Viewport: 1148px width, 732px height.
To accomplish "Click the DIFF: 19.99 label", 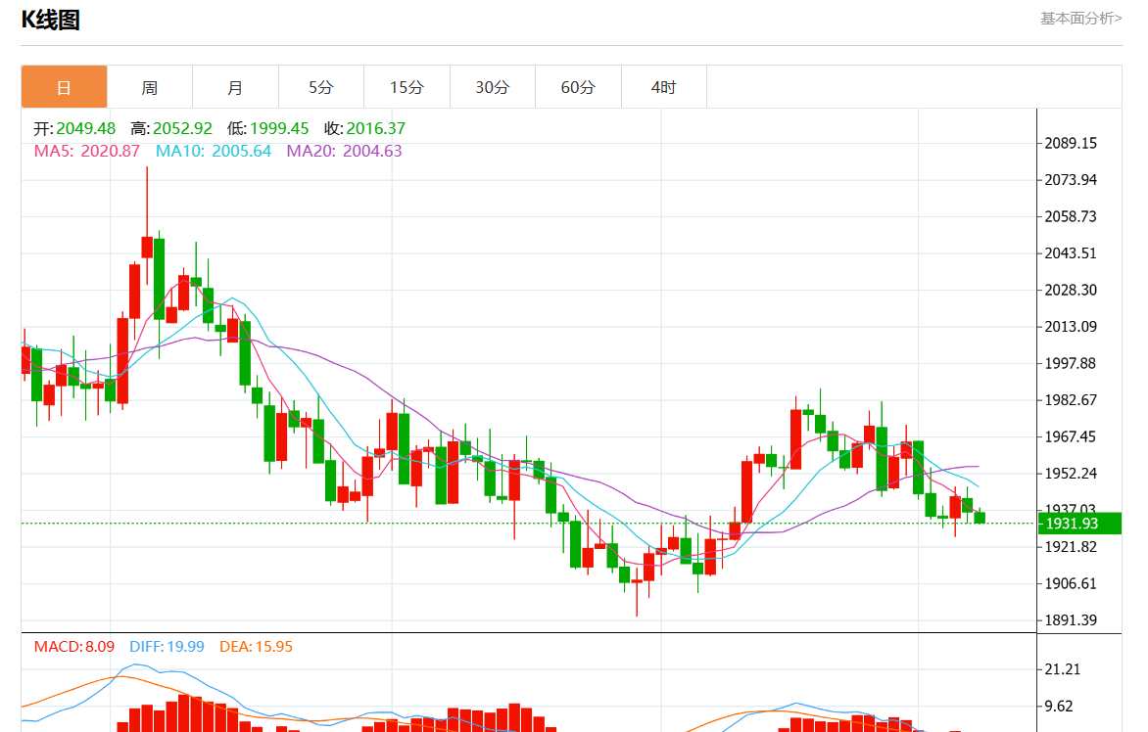I will 167,647.
